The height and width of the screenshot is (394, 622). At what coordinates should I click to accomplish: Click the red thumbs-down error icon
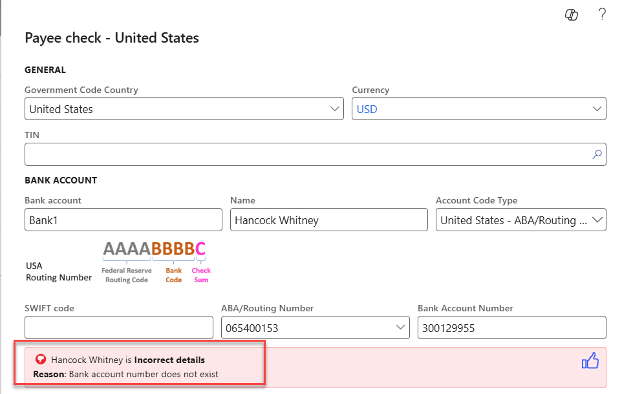tap(40, 360)
